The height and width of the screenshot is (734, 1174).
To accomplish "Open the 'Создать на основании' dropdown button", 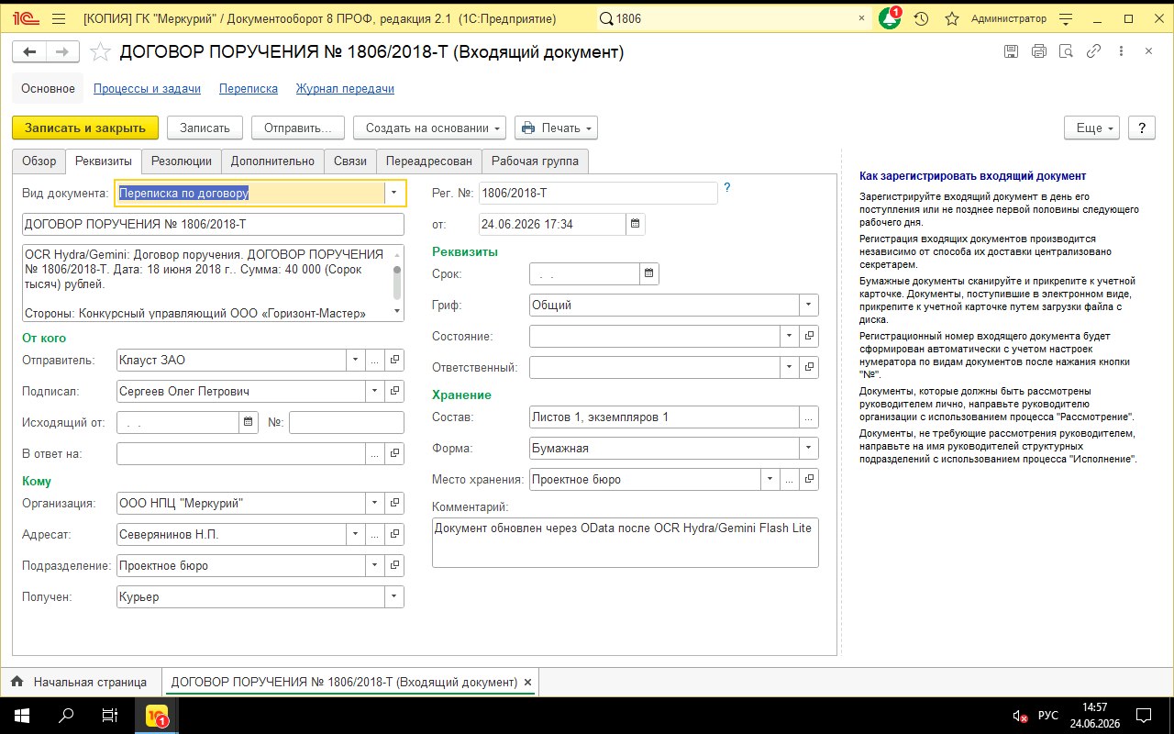I will click(x=430, y=128).
